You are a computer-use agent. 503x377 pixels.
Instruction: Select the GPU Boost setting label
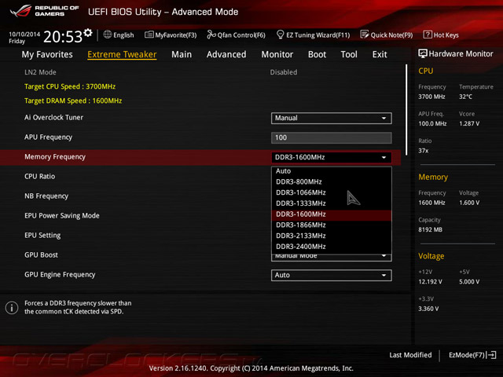(41, 254)
